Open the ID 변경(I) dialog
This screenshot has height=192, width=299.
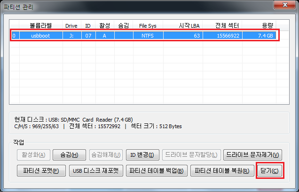(x=142, y=154)
